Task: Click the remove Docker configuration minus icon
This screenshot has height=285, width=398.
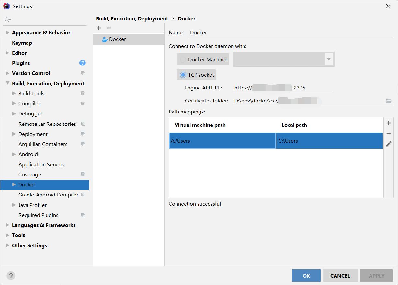Action: (109, 28)
